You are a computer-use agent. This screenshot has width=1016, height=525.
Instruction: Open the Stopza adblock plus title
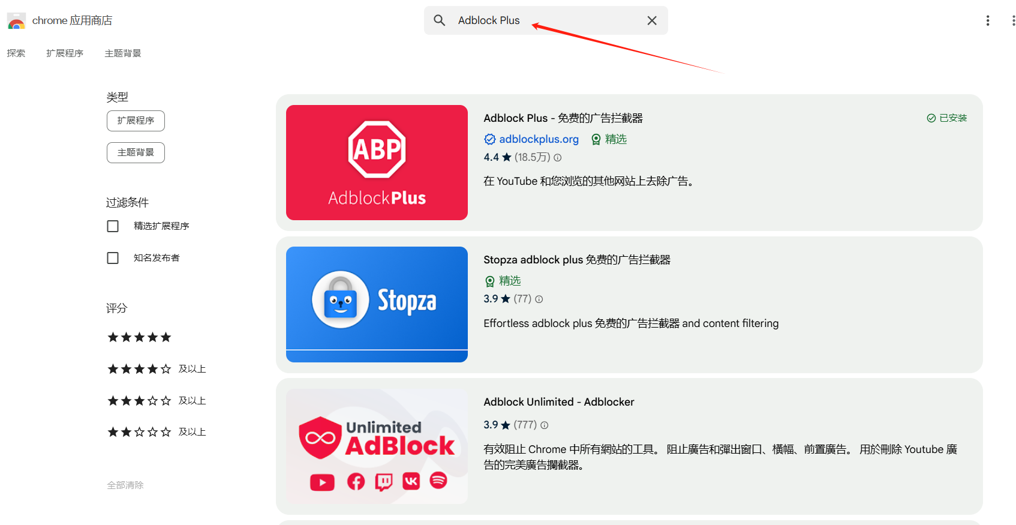coord(577,260)
